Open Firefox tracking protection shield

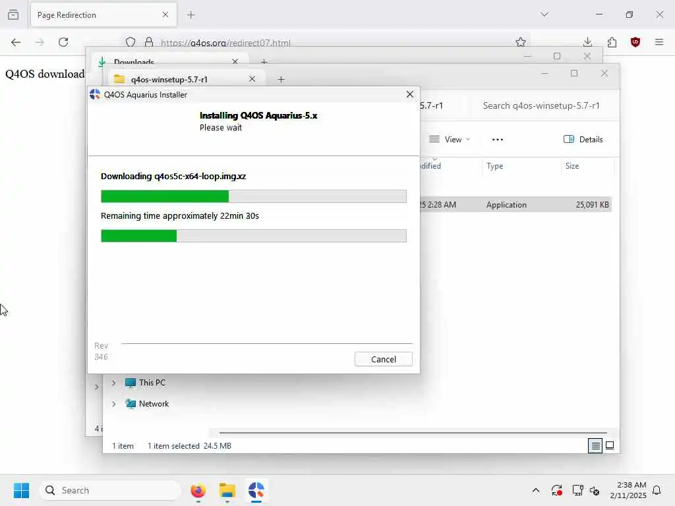pyautogui.click(x=131, y=42)
